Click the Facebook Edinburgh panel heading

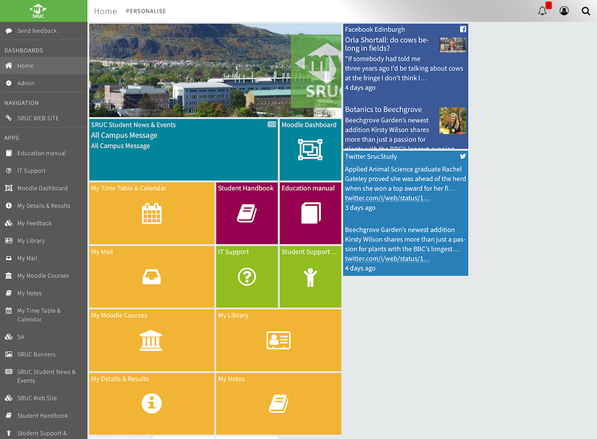point(375,29)
